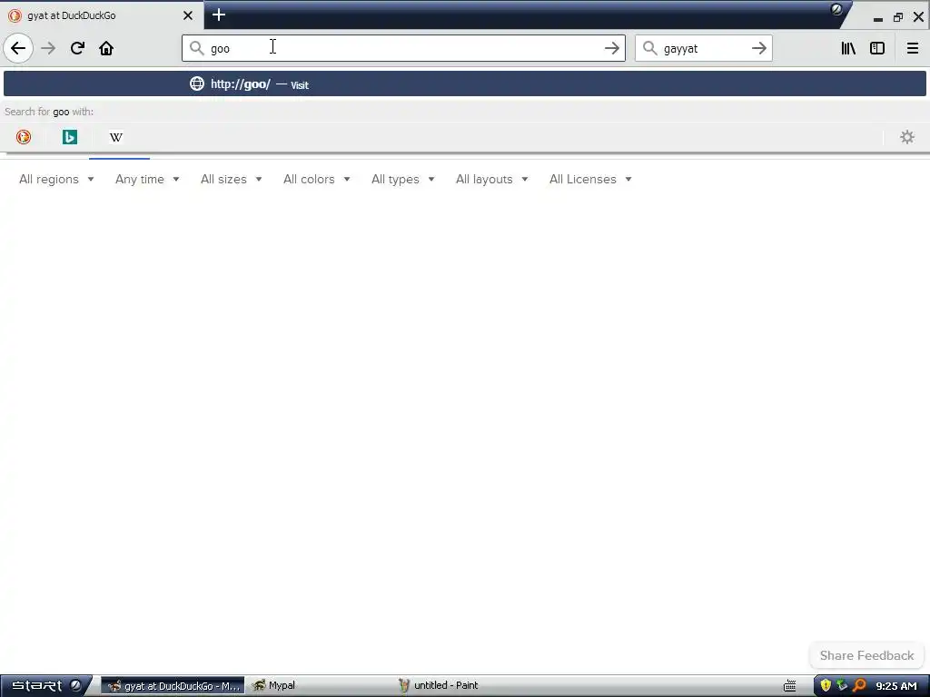Click the magnifier icon in address bar

196,48
